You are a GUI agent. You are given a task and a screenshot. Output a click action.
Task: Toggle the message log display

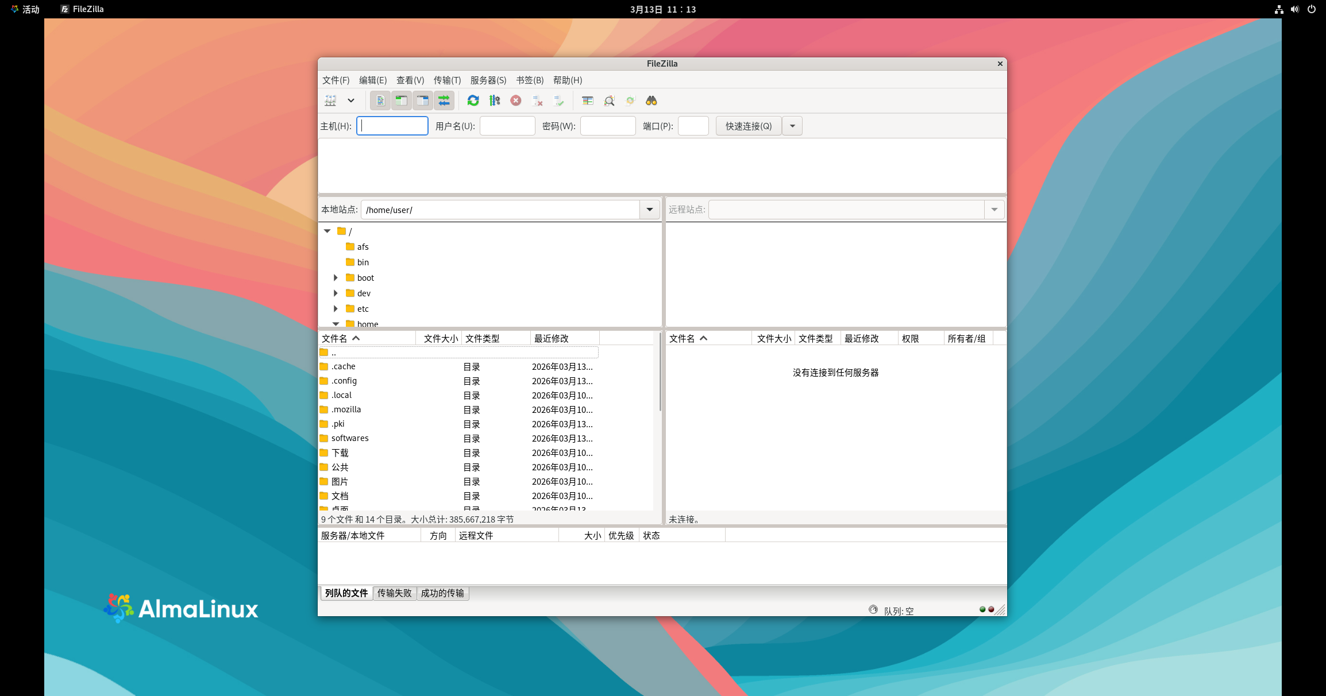pyautogui.click(x=380, y=100)
